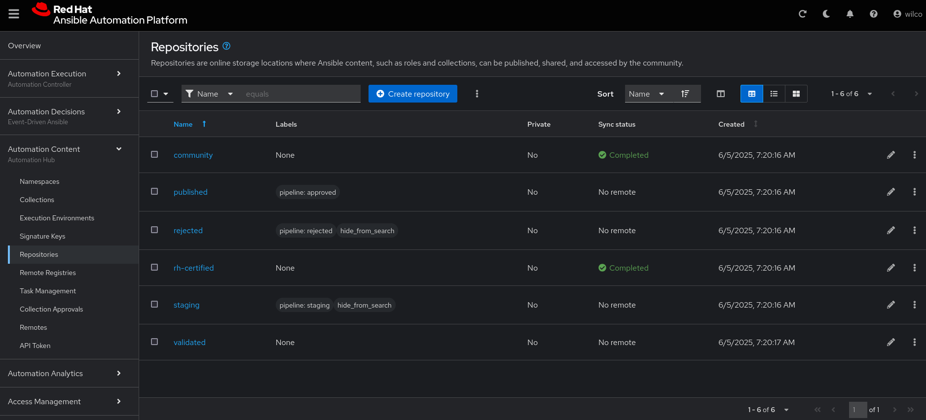This screenshot has width=926, height=420.
Task: Check the select-all checkbox in toolbar
Action: tap(154, 94)
